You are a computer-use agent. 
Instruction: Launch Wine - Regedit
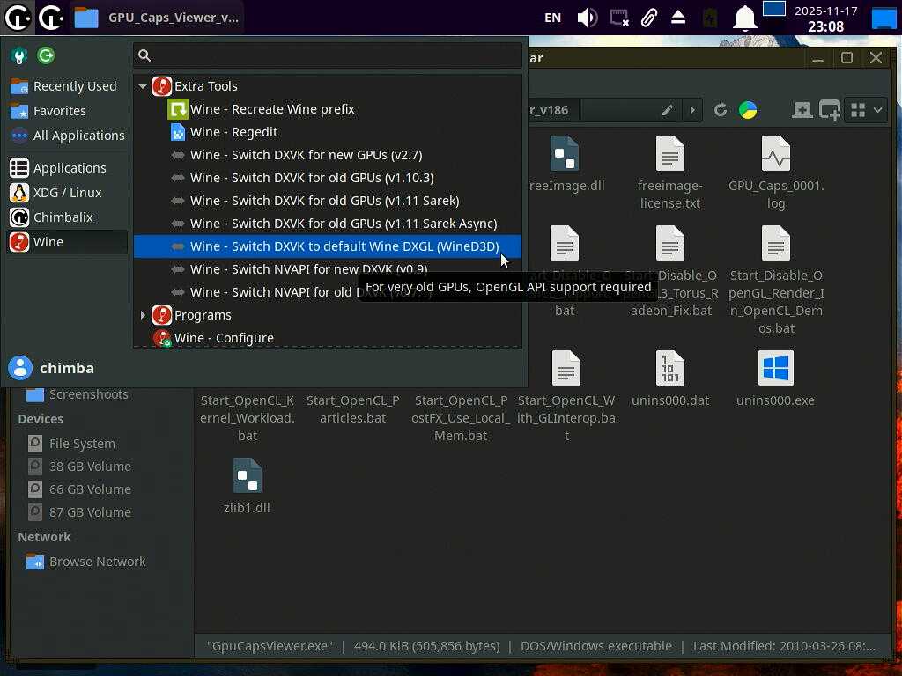tap(328, 132)
